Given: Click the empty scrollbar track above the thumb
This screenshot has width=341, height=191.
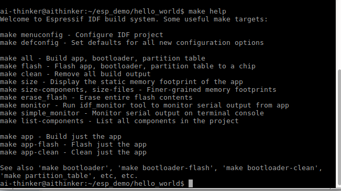Looking at the screenshot, I should [339, 34].
